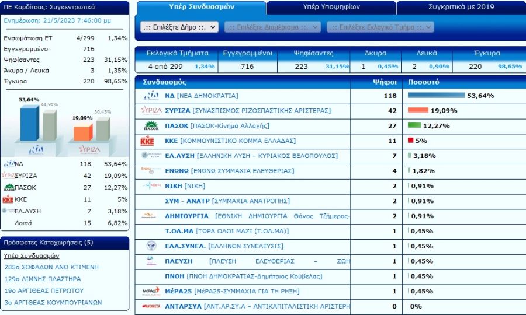Viewport: 526px width, 315px height.
Task: Click the ΠΑΣΟΚ green sun logo in table
Action: [x=151, y=126]
